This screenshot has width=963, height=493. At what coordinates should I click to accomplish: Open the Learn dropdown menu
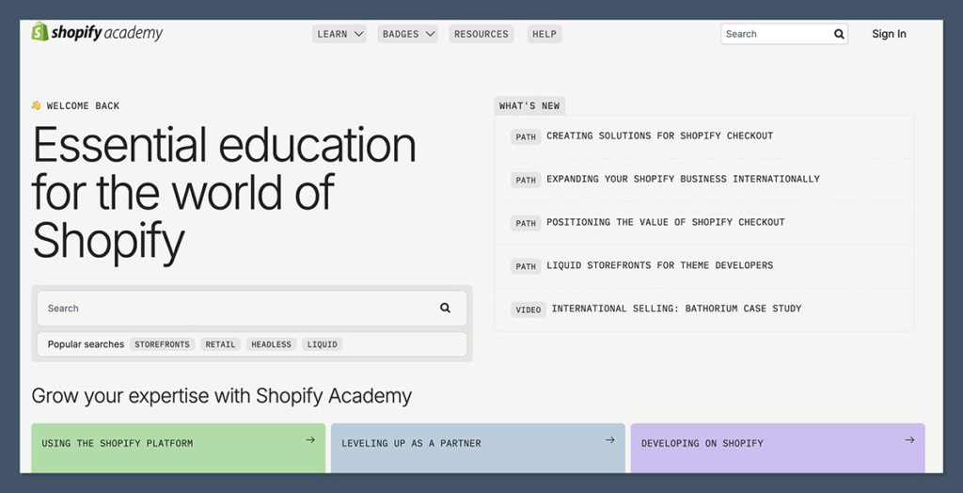[x=339, y=34]
